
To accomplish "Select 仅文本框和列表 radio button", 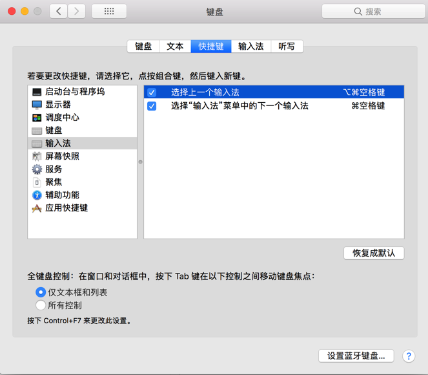I will coord(41,292).
